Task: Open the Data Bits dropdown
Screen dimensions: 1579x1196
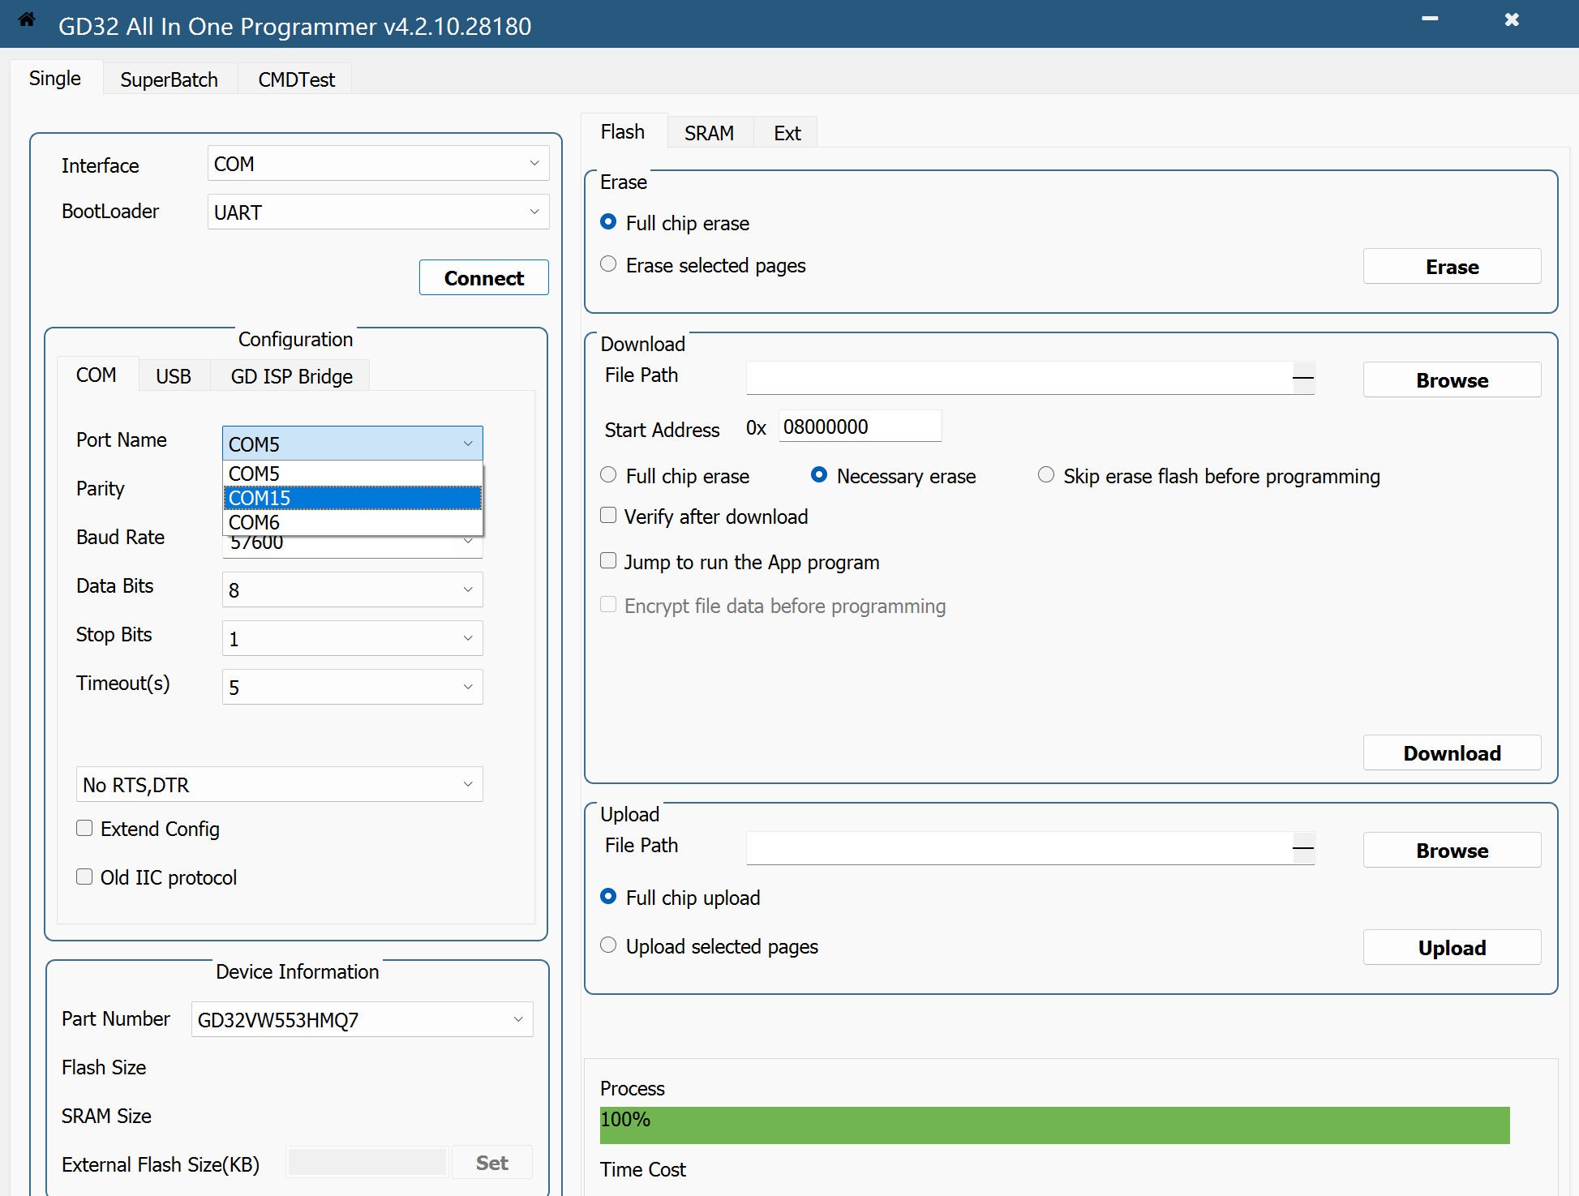Action: pyautogui.click(x=353, y=589)
